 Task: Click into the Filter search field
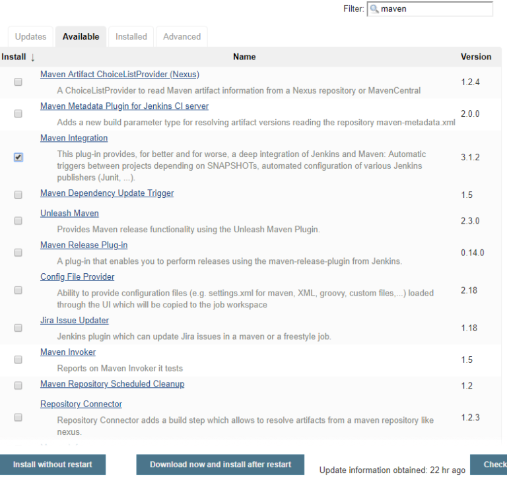click(430, 9)
